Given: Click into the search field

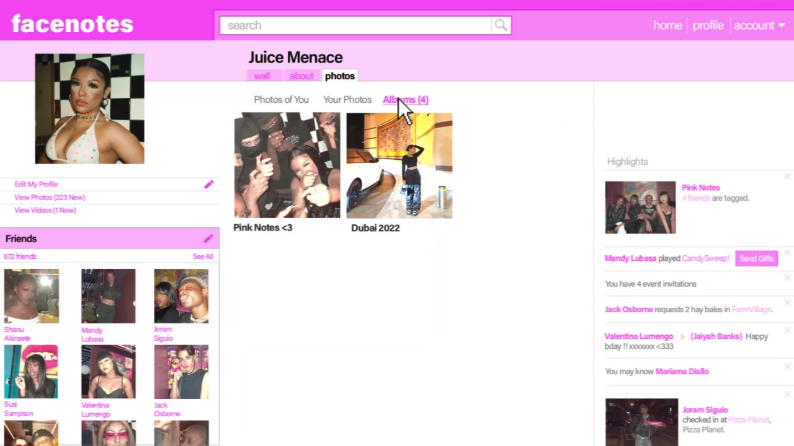Looking at the screenshot, I should (x=355, y=25).
